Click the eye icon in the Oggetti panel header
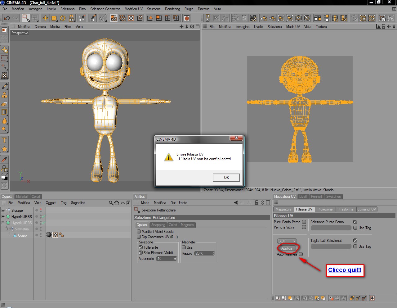This screenshot has width=397, height=308. [x=123, y=203]
